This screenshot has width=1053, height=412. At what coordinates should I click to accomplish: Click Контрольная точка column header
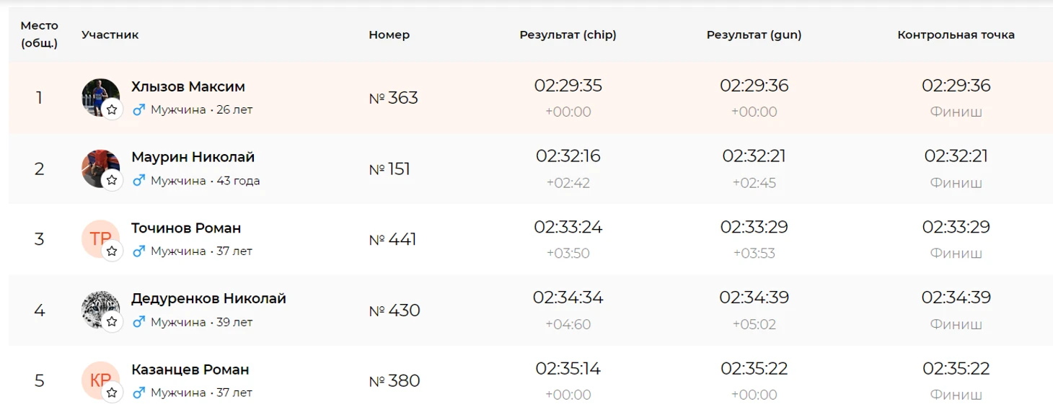(956, 35)
